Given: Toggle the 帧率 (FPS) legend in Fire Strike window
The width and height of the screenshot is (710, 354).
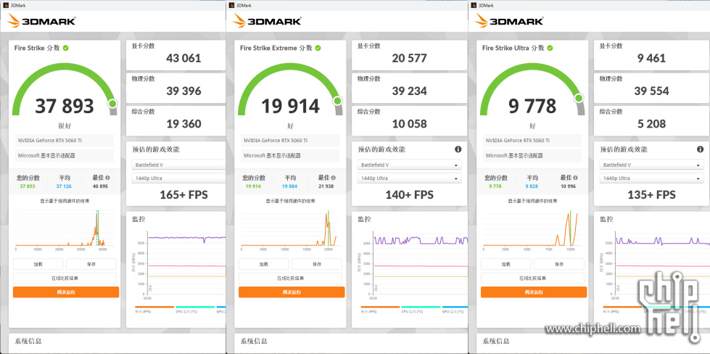Looking at the screenshot, I should [154, 310].
